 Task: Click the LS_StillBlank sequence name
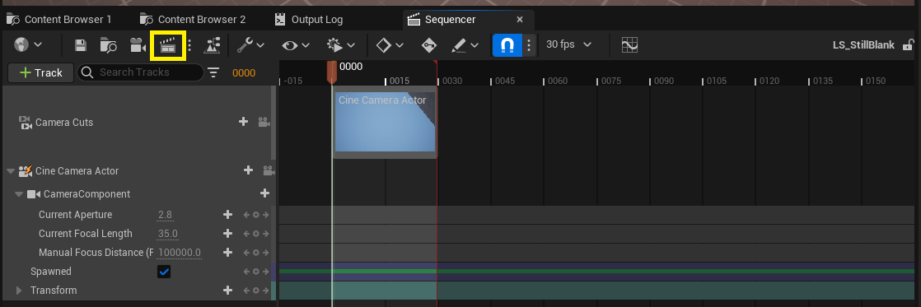863,45
